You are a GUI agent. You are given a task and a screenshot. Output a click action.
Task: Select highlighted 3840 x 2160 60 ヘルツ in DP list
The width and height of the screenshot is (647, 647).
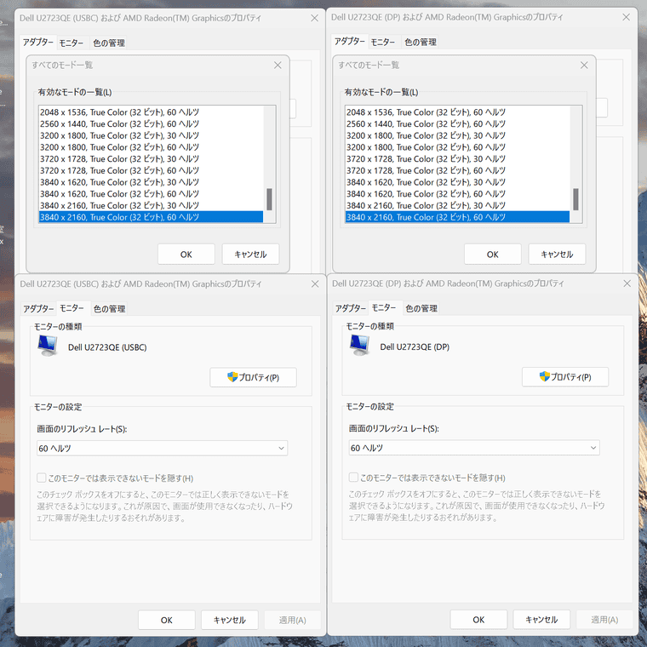pyautogui.click(x=458, y=217)
